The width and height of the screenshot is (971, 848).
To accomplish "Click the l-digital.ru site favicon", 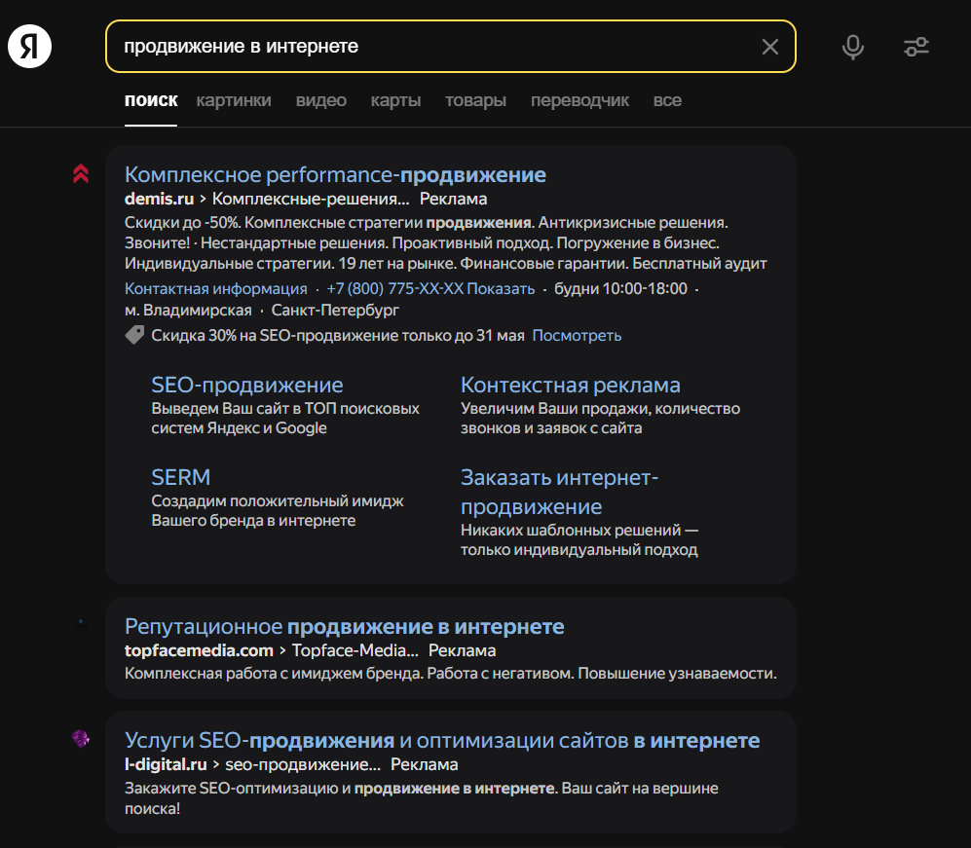I will point(82,740).
